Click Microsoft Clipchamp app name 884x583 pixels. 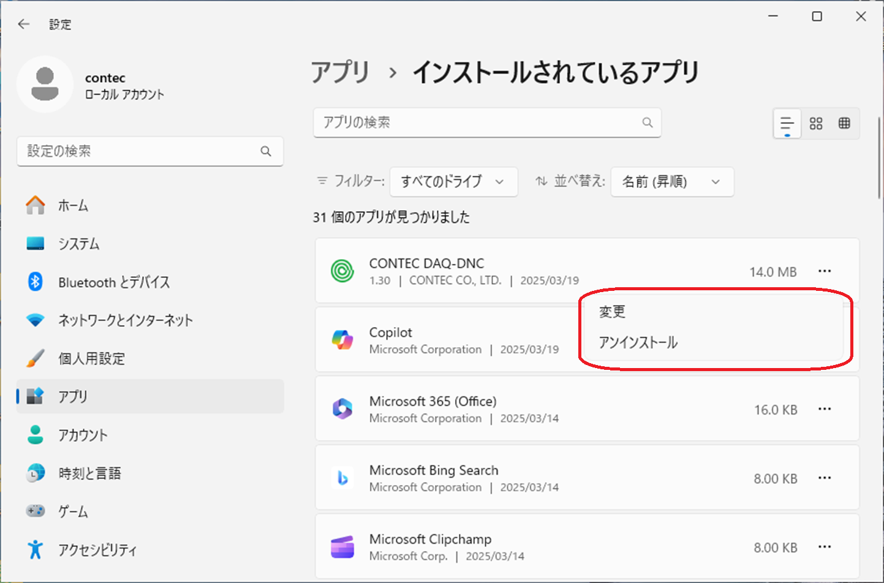click(x=430, y=540)
